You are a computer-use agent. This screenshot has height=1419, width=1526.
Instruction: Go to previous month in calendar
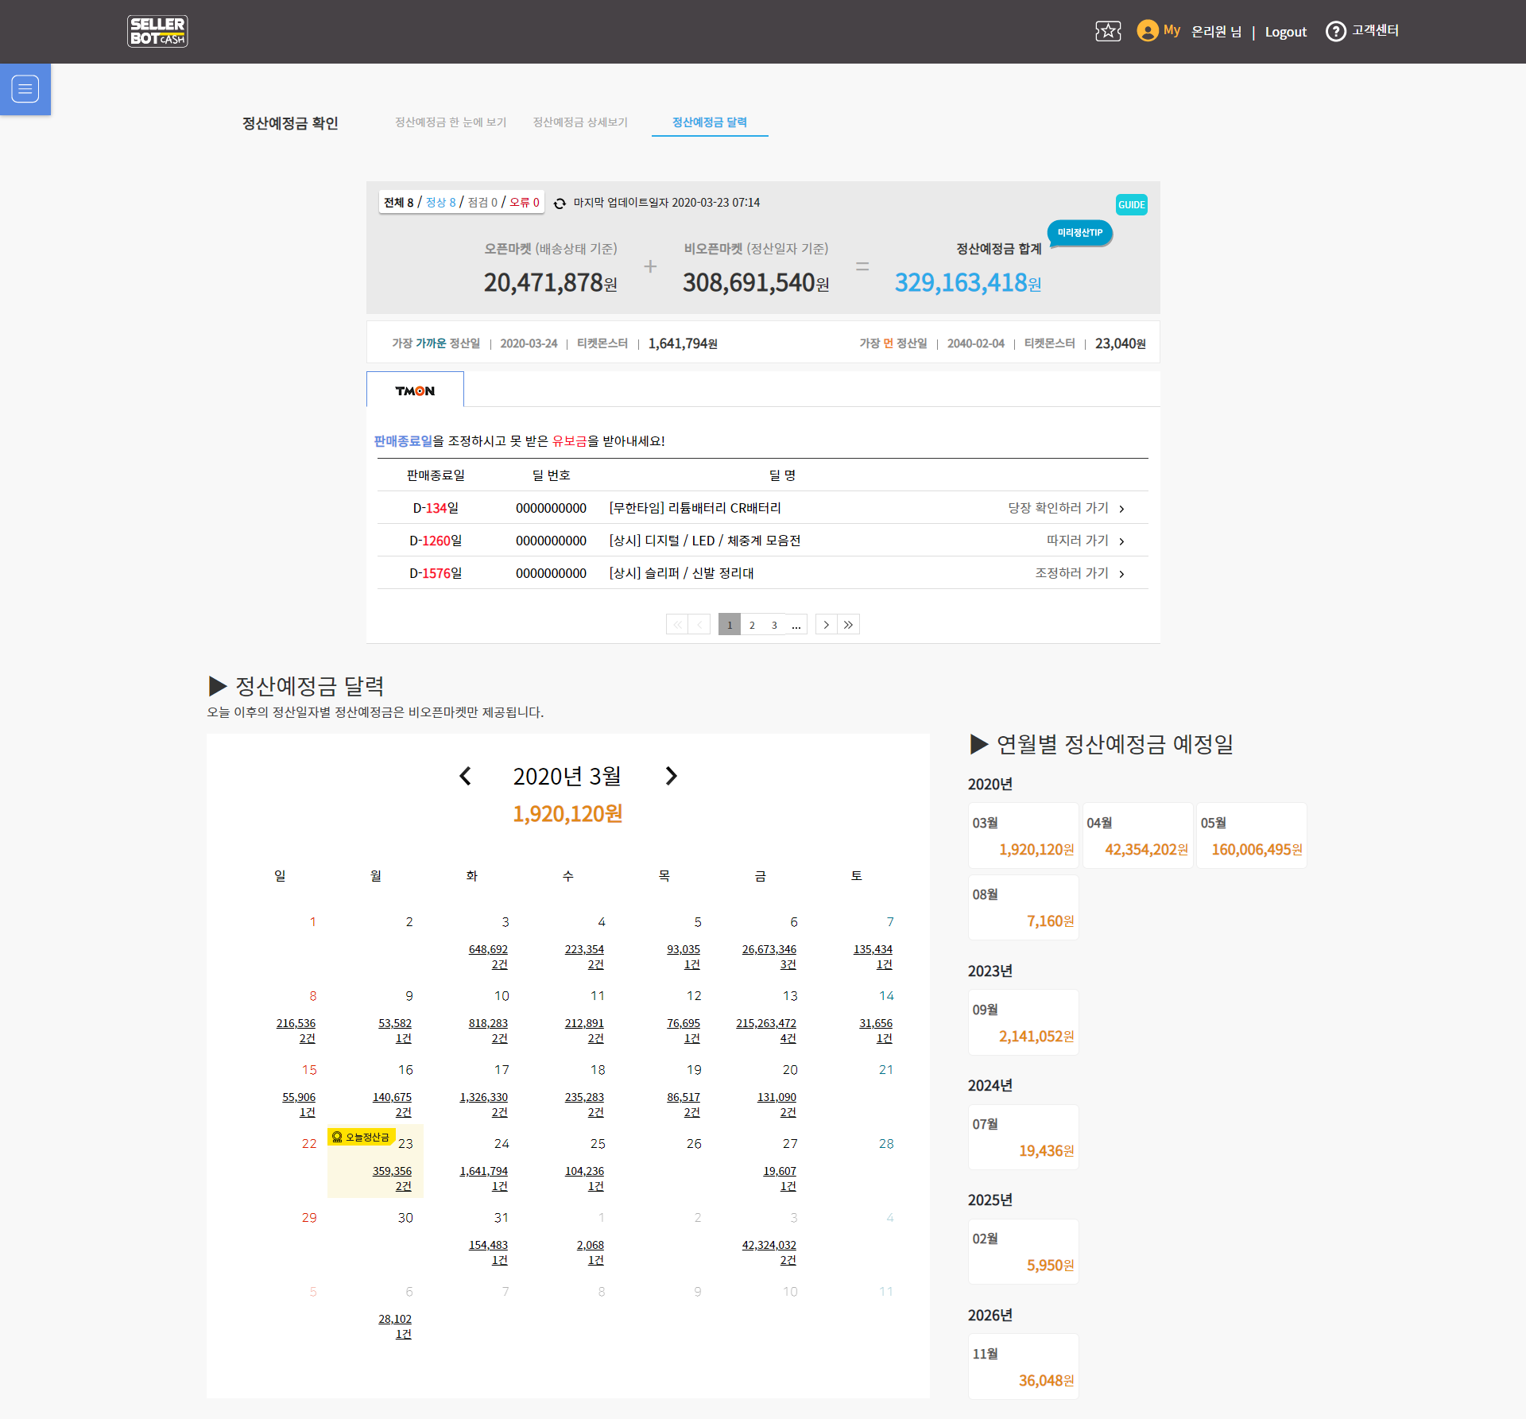tap(466, 776)
